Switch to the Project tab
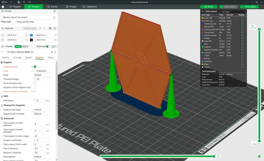The height and width of the screenshot is (161, 264). (71, 7)
